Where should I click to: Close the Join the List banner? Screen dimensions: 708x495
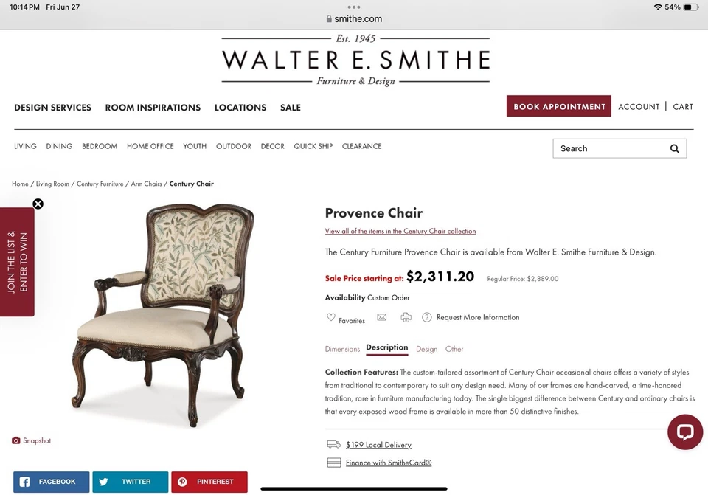[38, 204]
